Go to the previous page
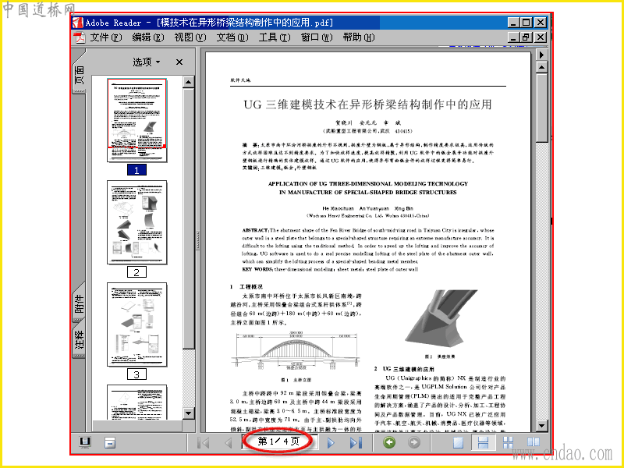Viewport: 624px width, 468px height. tap(229, 442)
